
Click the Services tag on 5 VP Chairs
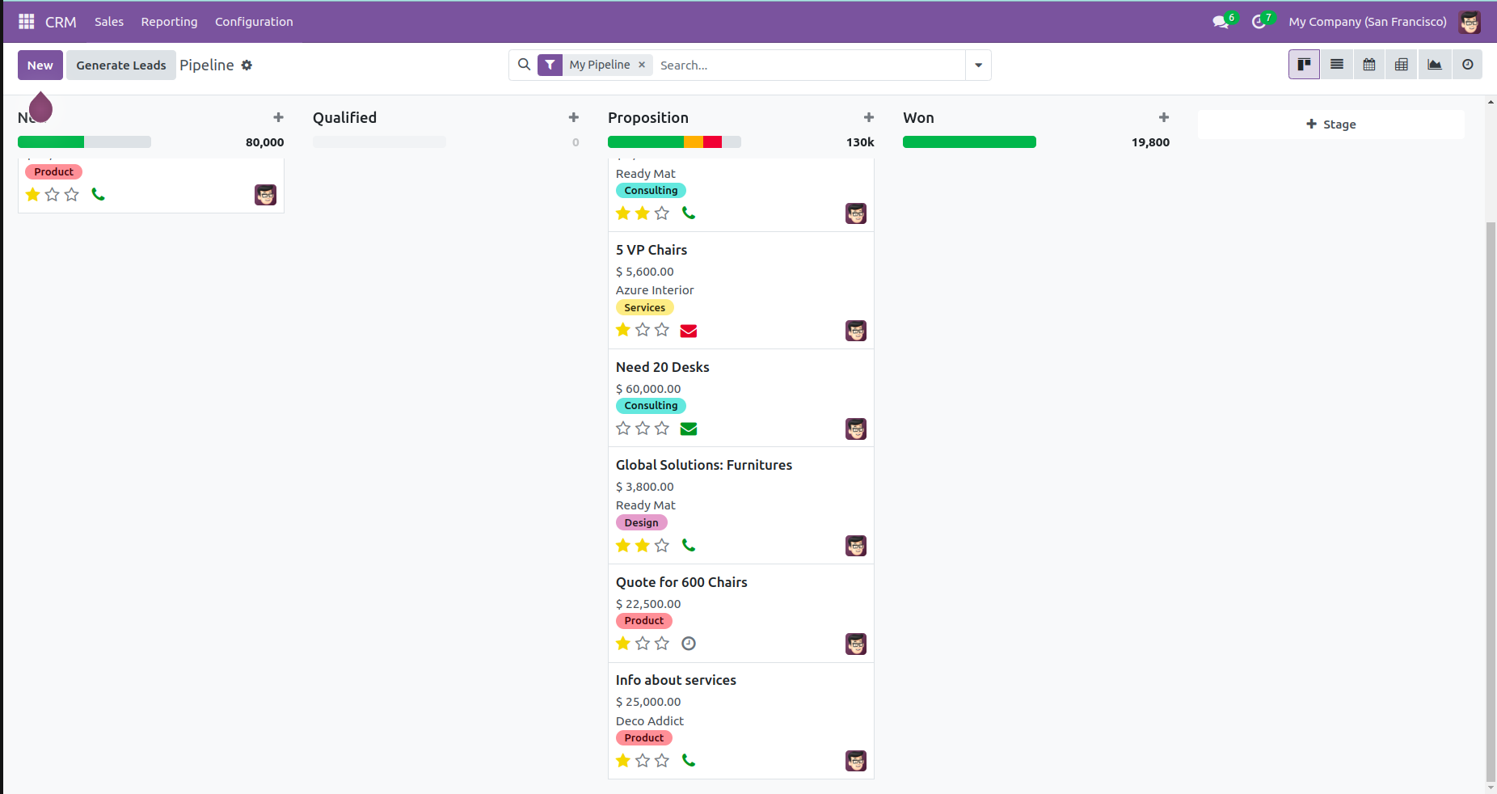(645, 307)
